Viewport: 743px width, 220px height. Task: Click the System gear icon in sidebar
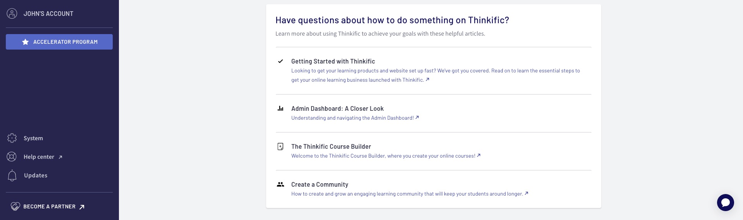[12, 138]
